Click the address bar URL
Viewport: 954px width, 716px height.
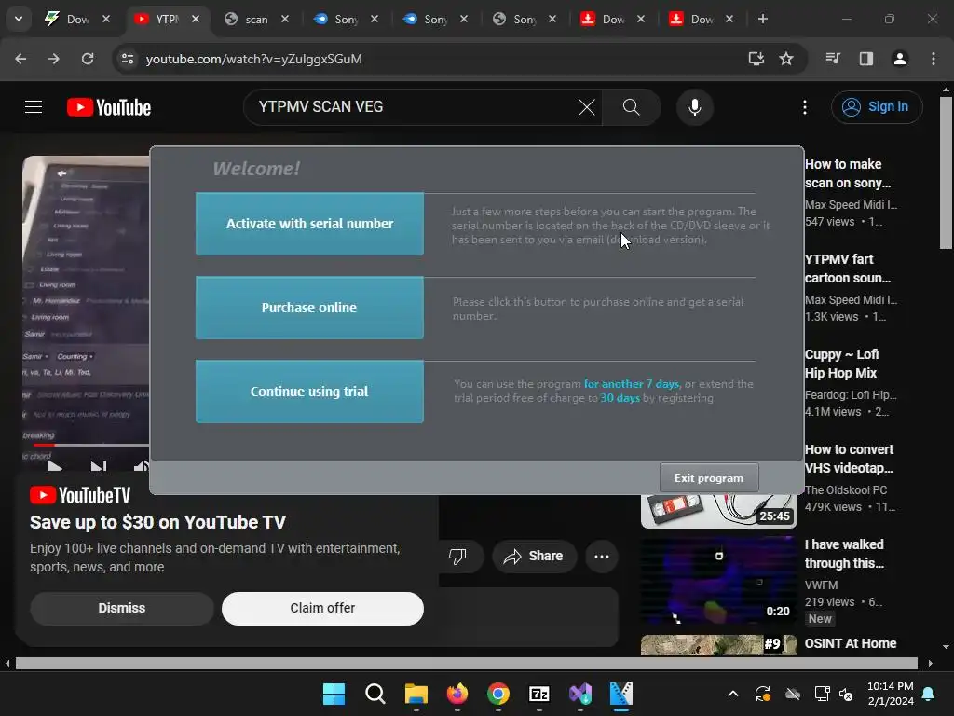[253, 59]
